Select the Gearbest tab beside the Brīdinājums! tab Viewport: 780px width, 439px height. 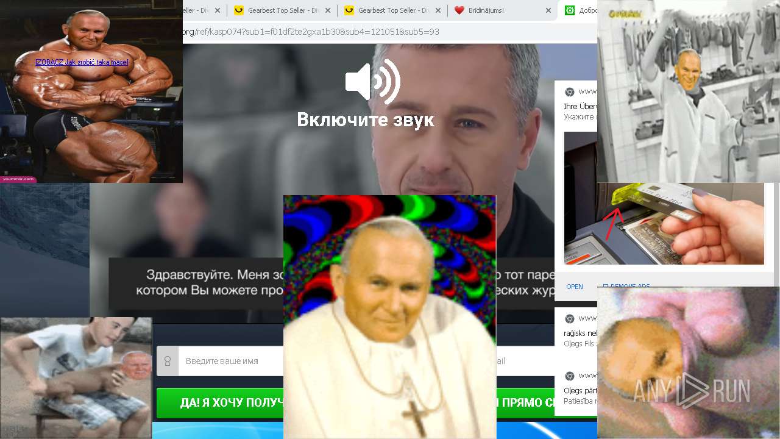coord(393,10)
